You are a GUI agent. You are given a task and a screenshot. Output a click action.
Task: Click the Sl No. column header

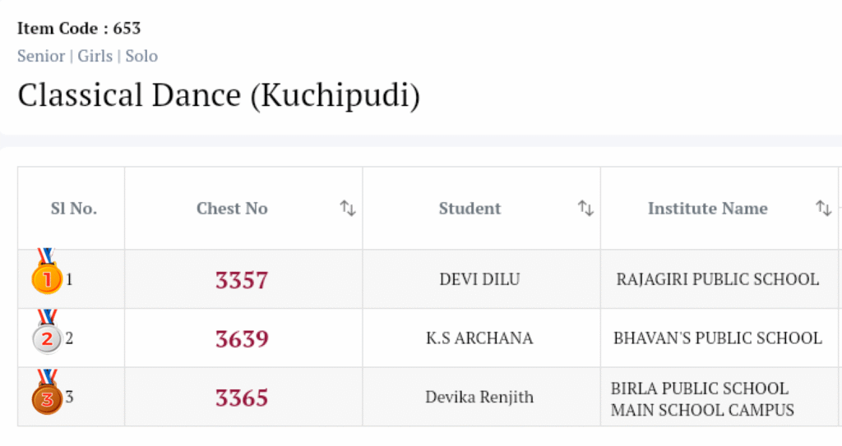coord(73,209)
